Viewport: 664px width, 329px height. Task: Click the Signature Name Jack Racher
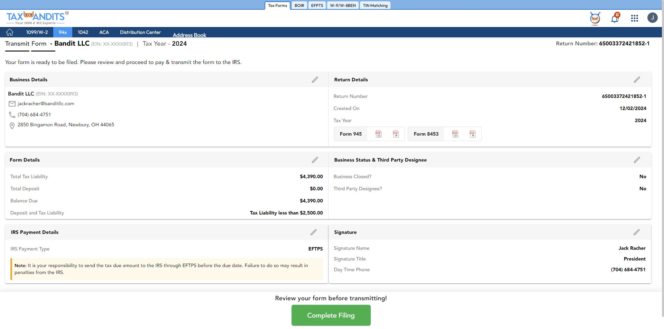(632, 248)
